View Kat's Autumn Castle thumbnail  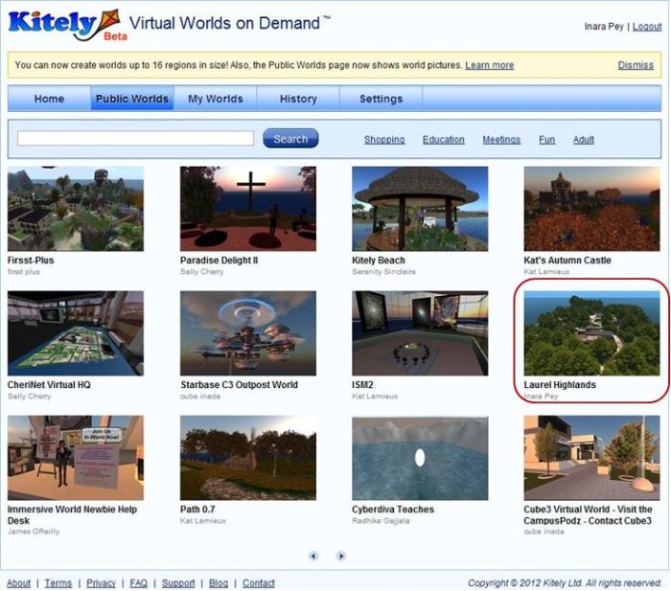pos(591,209)
